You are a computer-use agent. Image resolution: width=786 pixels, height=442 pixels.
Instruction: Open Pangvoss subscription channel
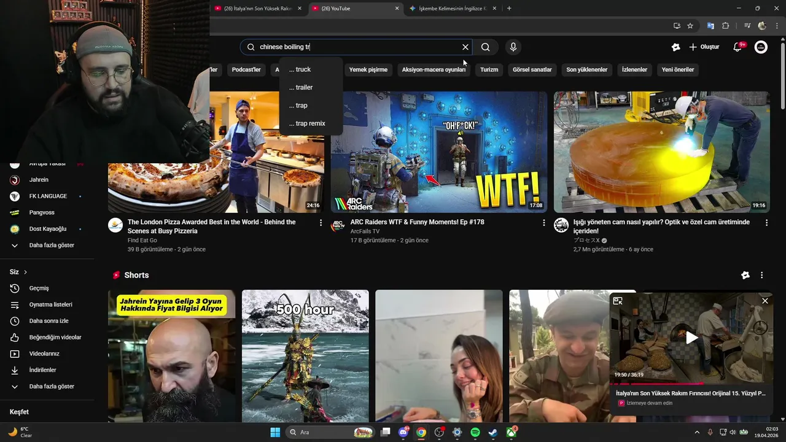point(47,212)
